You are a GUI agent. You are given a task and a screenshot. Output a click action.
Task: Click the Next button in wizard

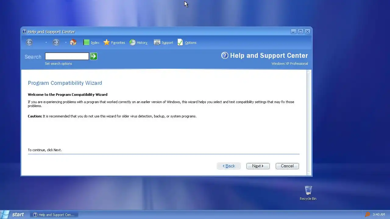[x=258, y=166]
